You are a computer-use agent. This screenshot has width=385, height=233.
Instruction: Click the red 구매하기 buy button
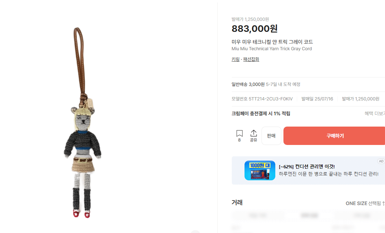335,136
